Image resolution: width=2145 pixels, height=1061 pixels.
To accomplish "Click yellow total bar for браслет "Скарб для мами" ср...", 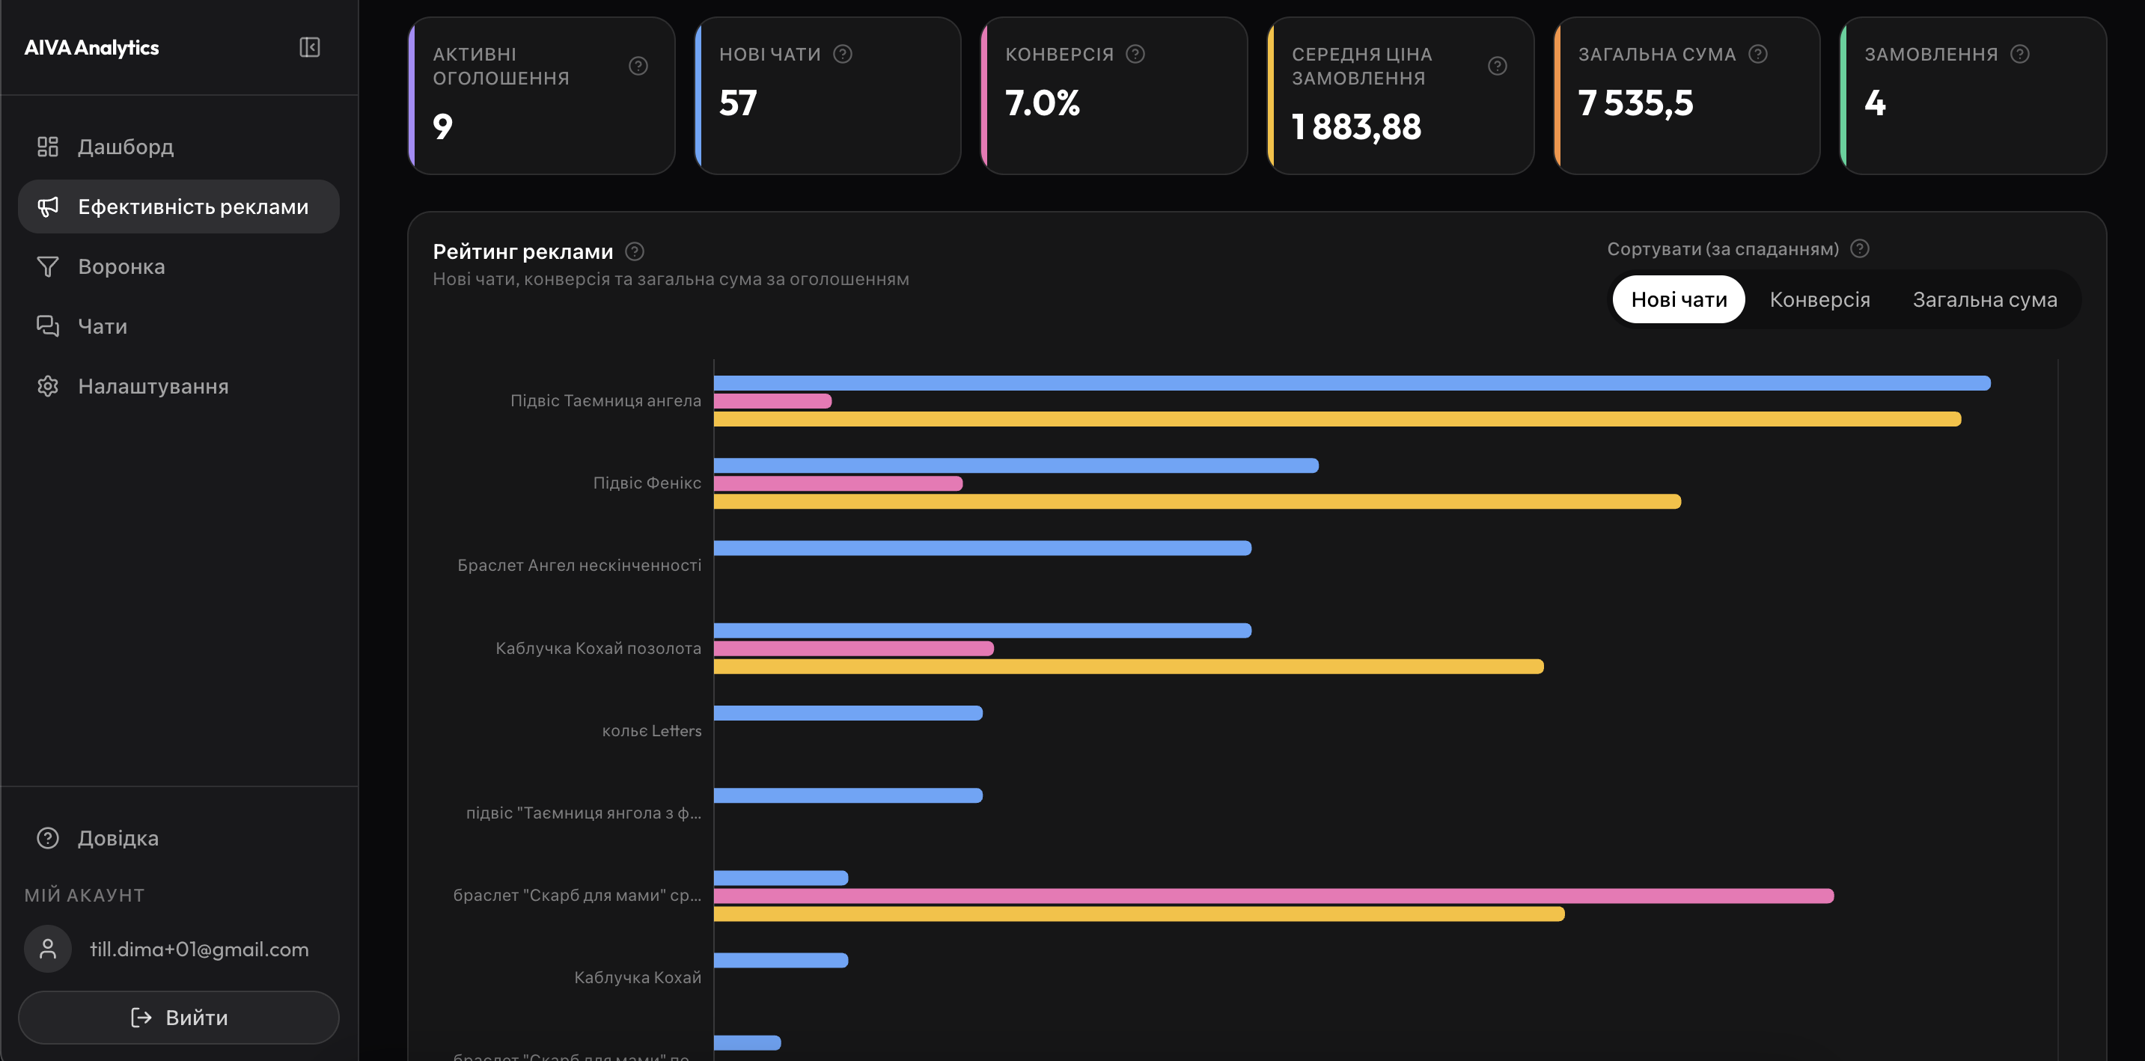I will tap(1139, 914).
